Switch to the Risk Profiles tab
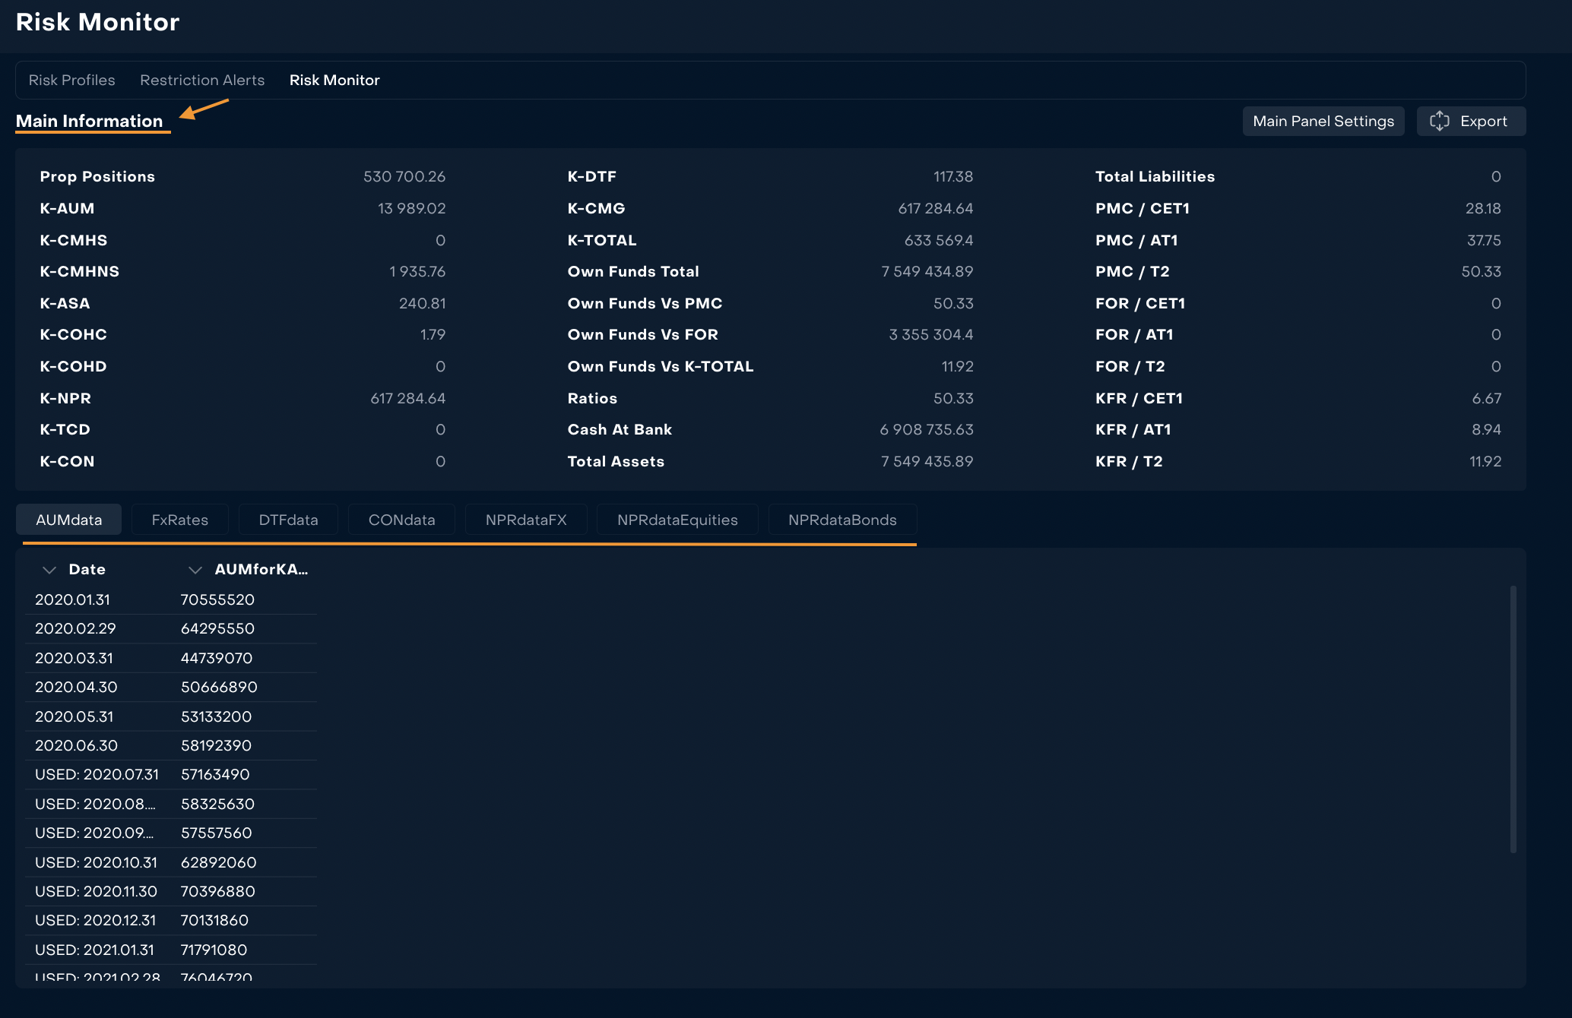 click(x=71, y=81)
